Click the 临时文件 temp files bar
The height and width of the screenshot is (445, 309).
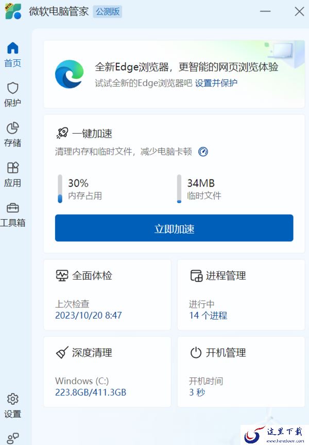[x=179, y=189]
